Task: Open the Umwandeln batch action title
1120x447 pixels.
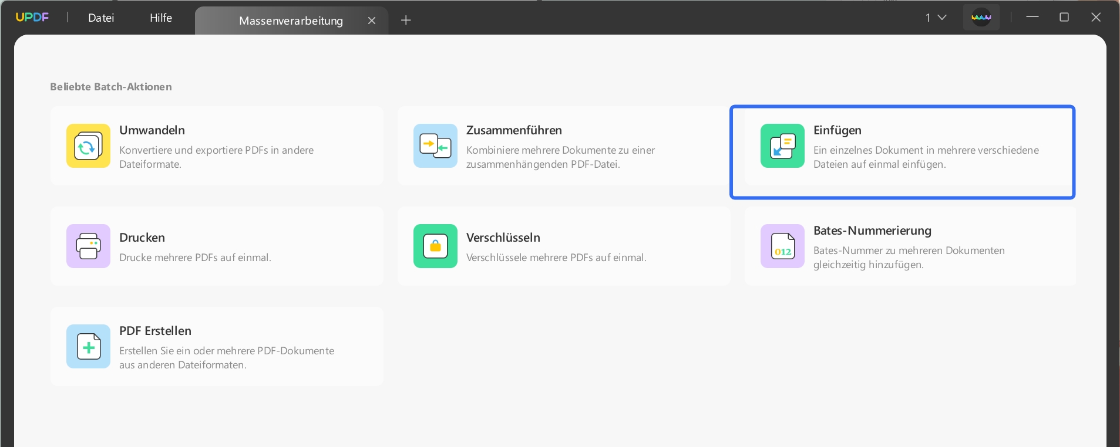Action: 152,130
